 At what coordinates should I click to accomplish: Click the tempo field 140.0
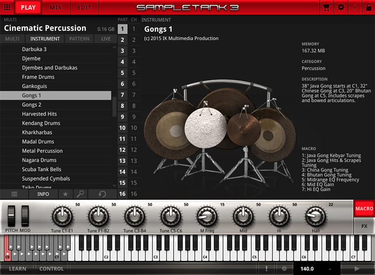click(307, 268)
